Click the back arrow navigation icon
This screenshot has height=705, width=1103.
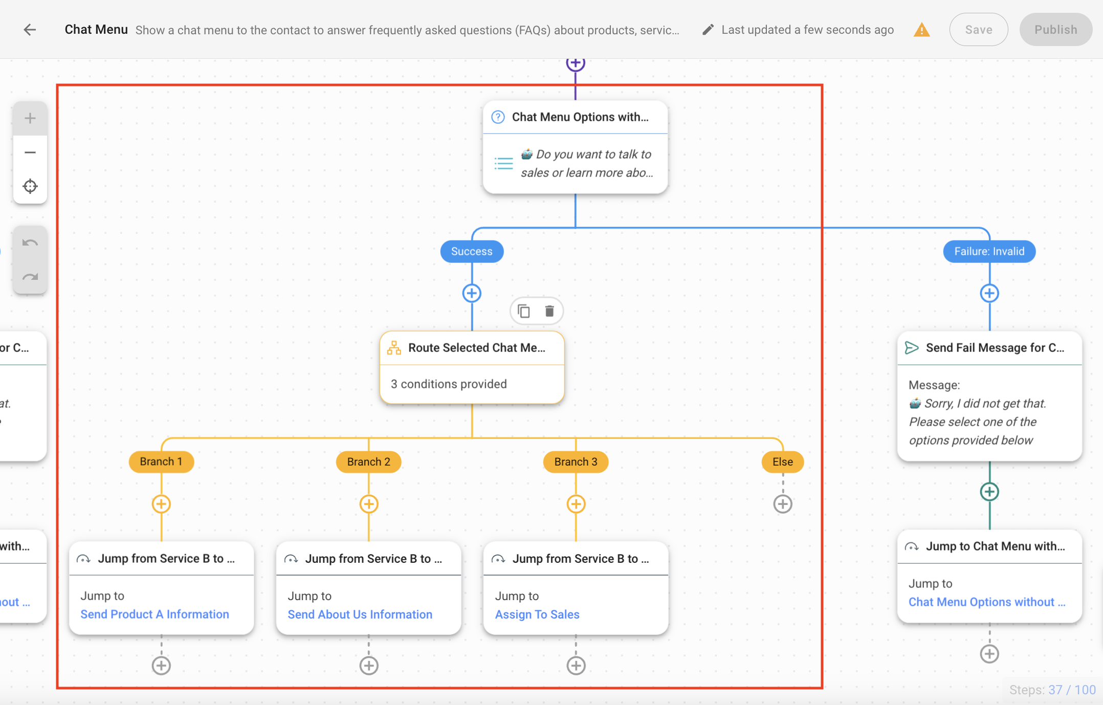pyautogui.click(x=28, y=29)
